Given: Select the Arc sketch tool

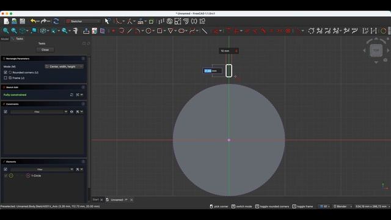Looking at the screenshot, I should 137,31.
